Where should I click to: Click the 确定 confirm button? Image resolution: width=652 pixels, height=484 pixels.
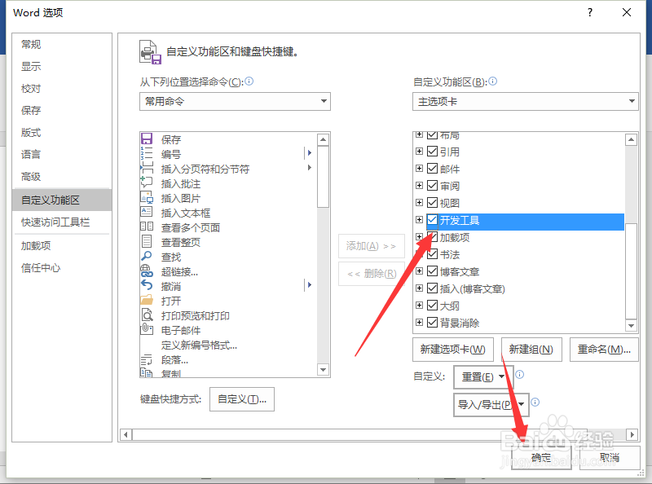pyautogui.click(x=541, y=457)
